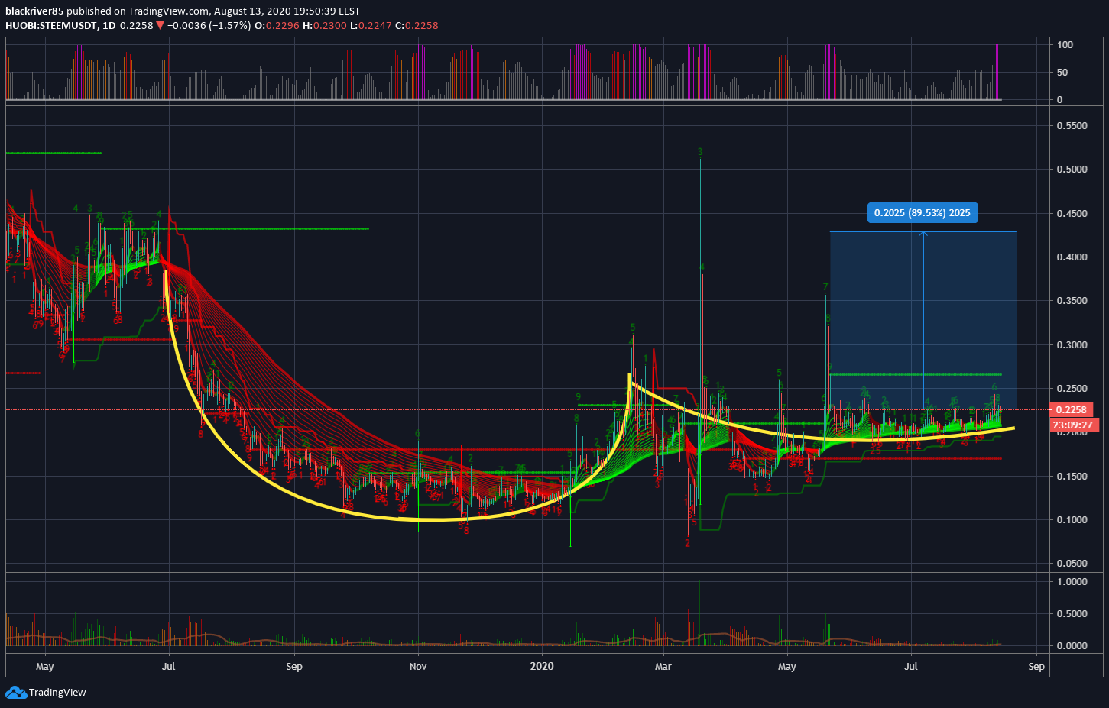Viewport: 1109px width, 708px height.
Task: Click the 23:09:27 bar countdown tag
Action: tap(1072, 425)
